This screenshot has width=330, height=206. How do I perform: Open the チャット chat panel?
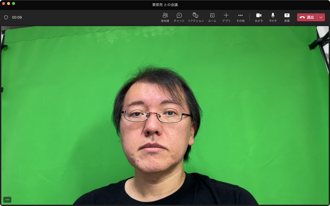179,17
